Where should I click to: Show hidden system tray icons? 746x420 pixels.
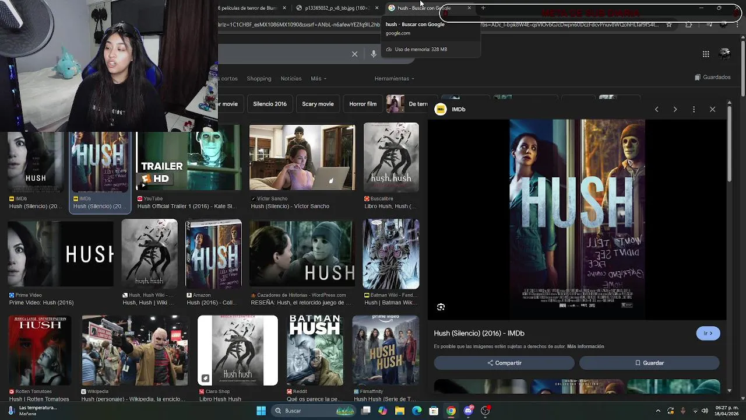(658, 411)
